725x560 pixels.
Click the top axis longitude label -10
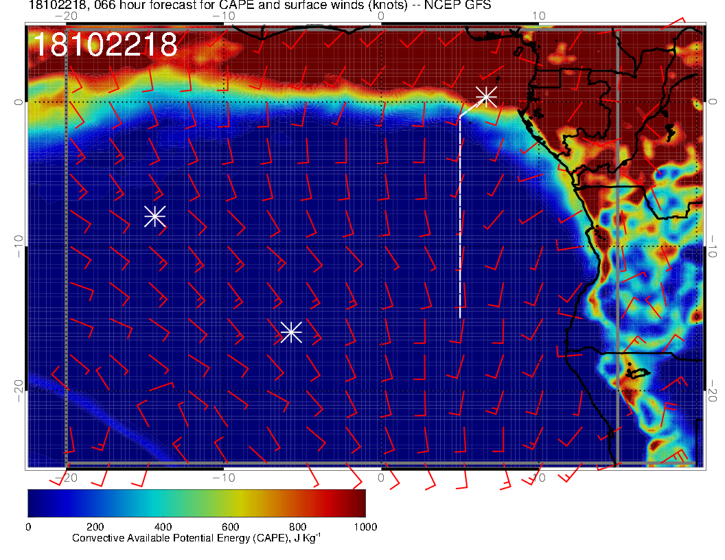click(x=223, y=16)
